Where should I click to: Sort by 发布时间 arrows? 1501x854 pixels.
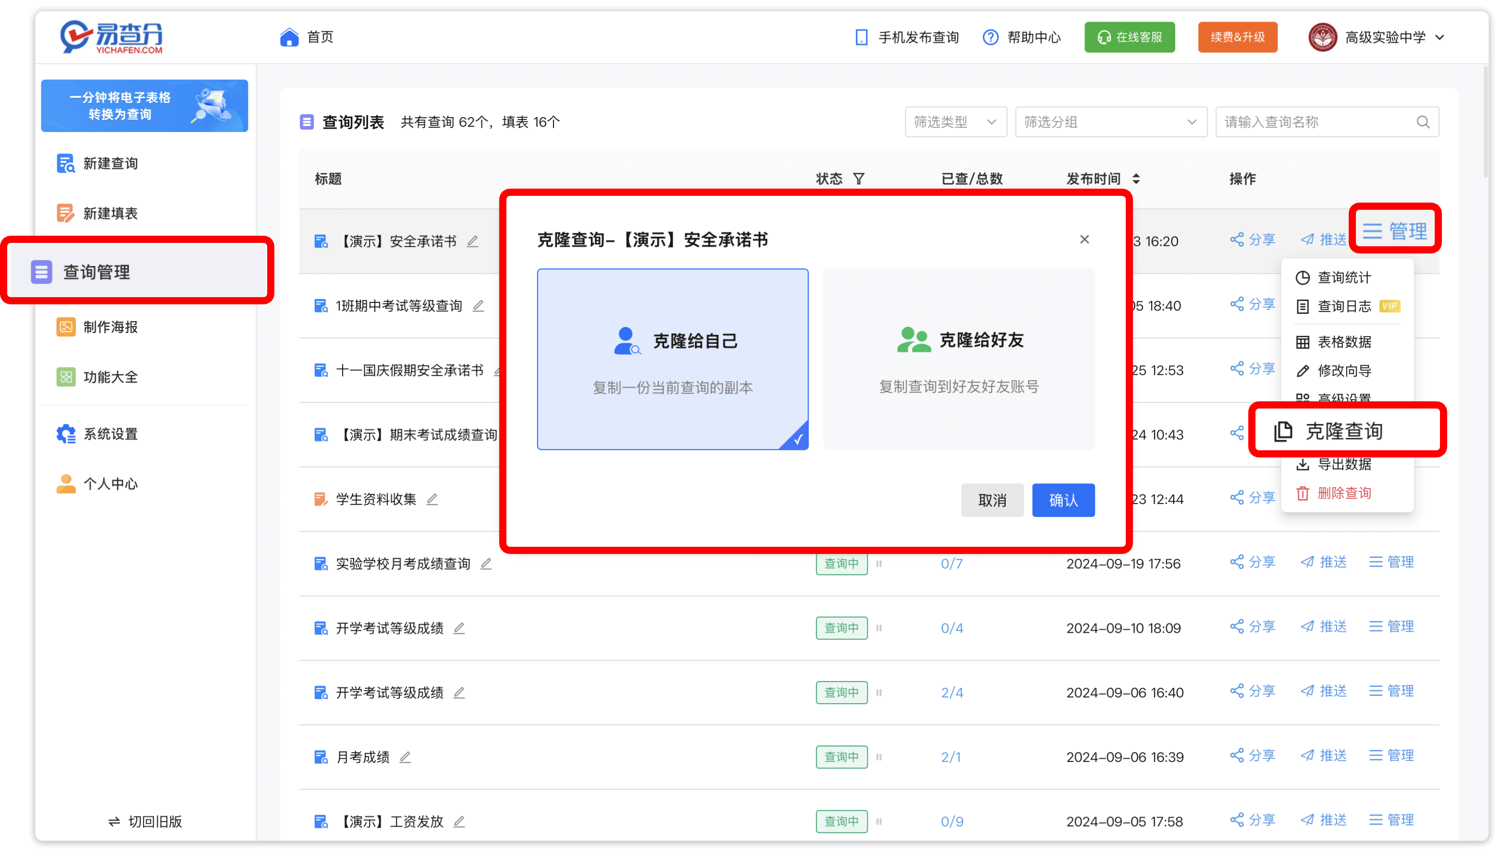1136,178
